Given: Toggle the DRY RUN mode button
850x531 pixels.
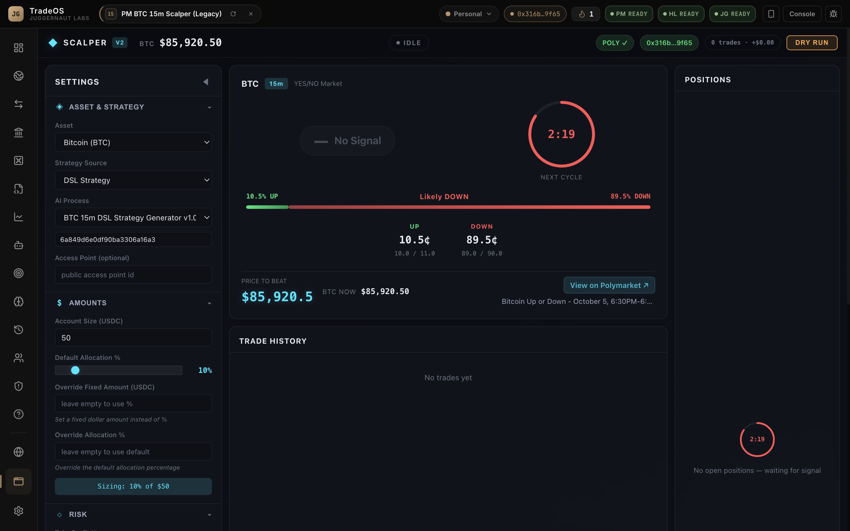Looking at the screenshot, I should pyautogui.click(x=812, y=43).
